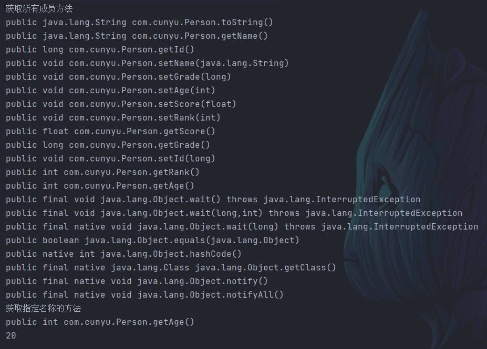Click the getRank() method line
The image size is (487, 349).
[x=102, y=172]
